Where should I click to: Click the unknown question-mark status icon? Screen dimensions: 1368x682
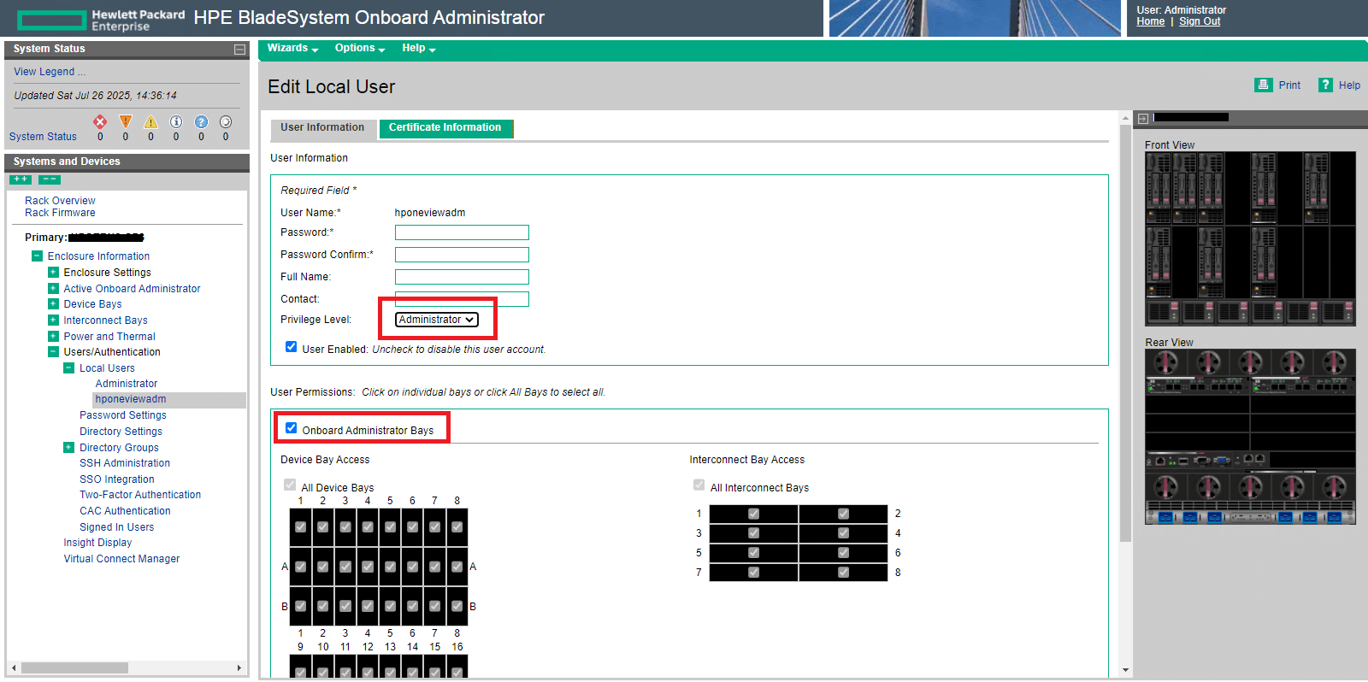click(x=201, y=122)
